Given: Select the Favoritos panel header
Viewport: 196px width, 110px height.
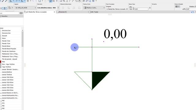Looking at the screenshot, I should pos(12,16).
